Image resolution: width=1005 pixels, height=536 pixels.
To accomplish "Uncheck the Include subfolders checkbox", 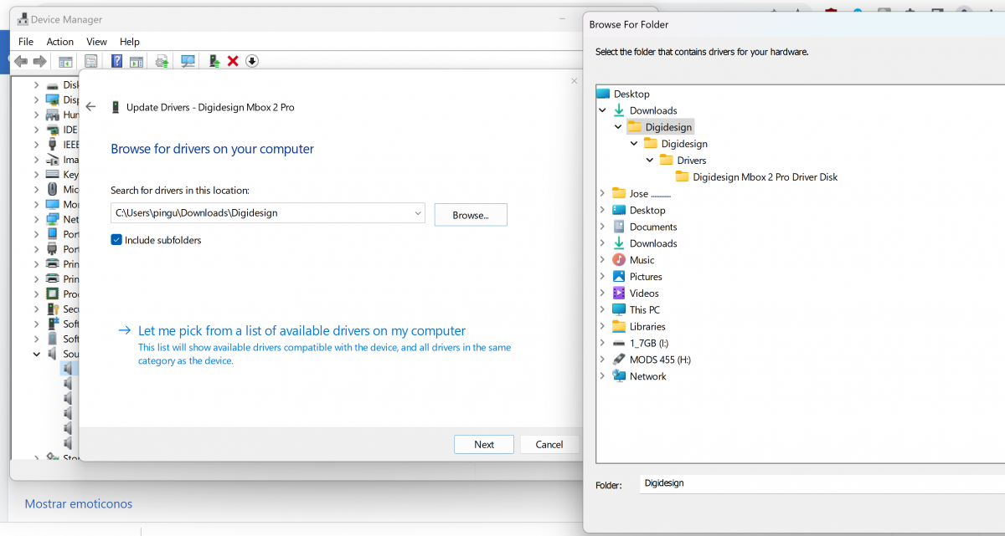I will point(115,240).
